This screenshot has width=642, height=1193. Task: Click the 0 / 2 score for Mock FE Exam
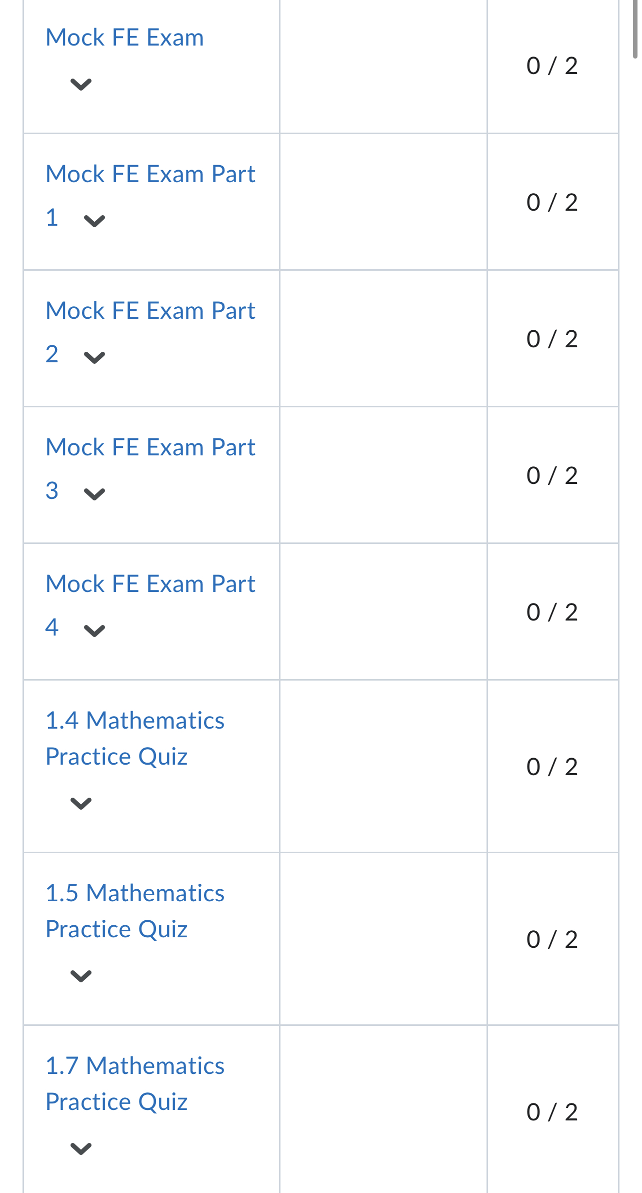(x=552, y=66)
